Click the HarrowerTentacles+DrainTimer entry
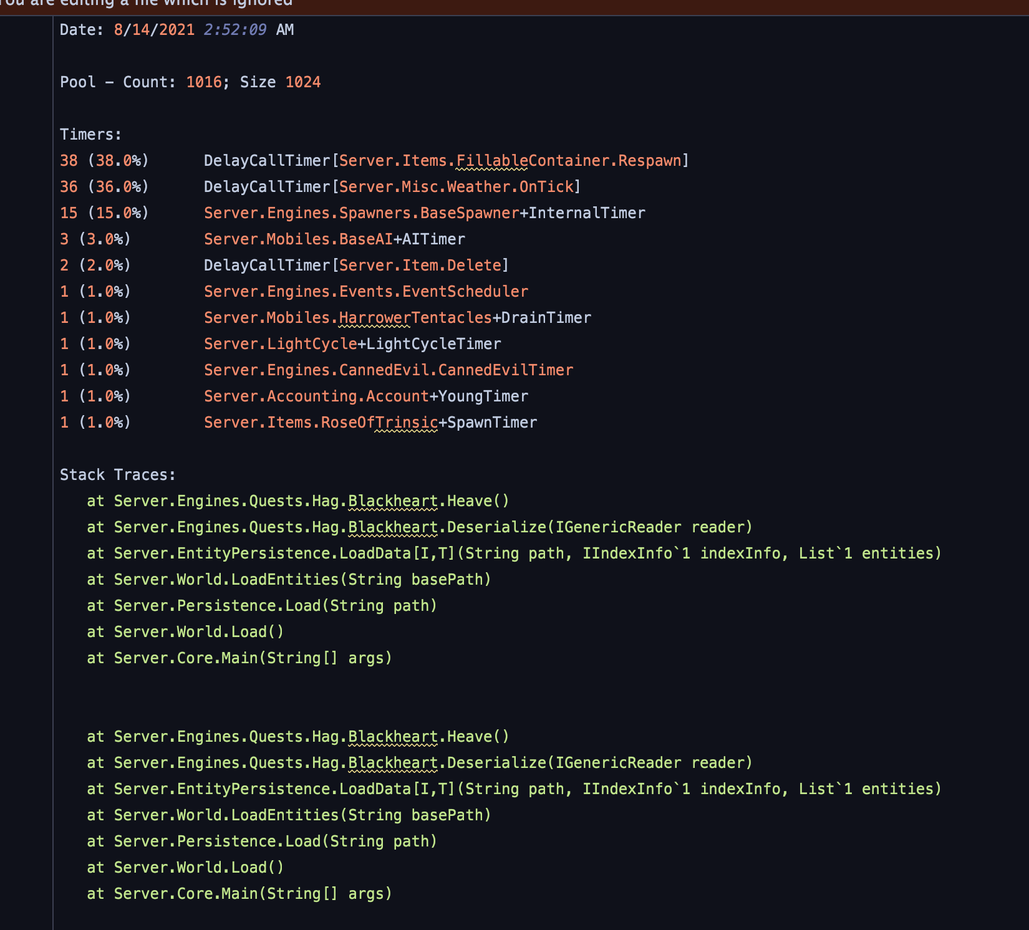 (397, 318)
